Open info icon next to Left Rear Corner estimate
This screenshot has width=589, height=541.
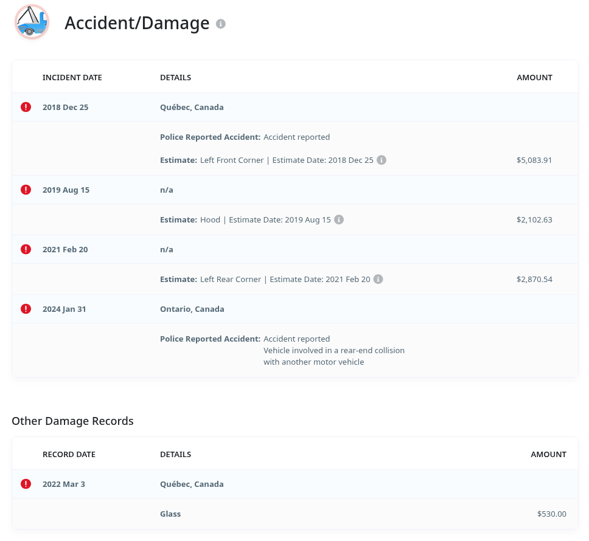378,279
